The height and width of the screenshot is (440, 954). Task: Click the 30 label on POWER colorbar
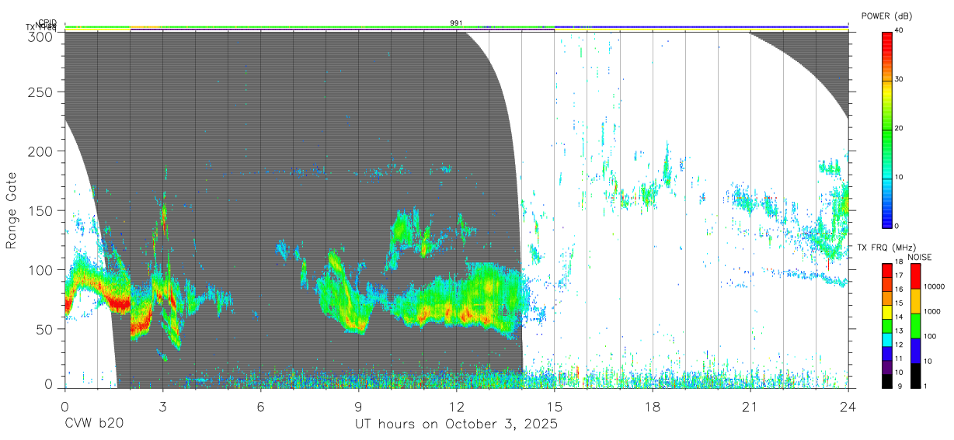pos(900,79)
